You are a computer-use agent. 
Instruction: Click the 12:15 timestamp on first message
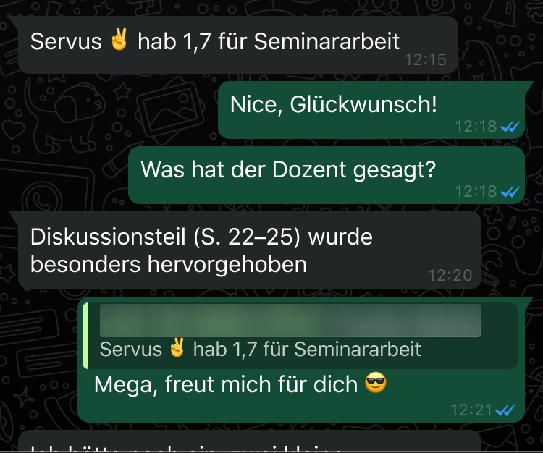click(x=426, y=60)
